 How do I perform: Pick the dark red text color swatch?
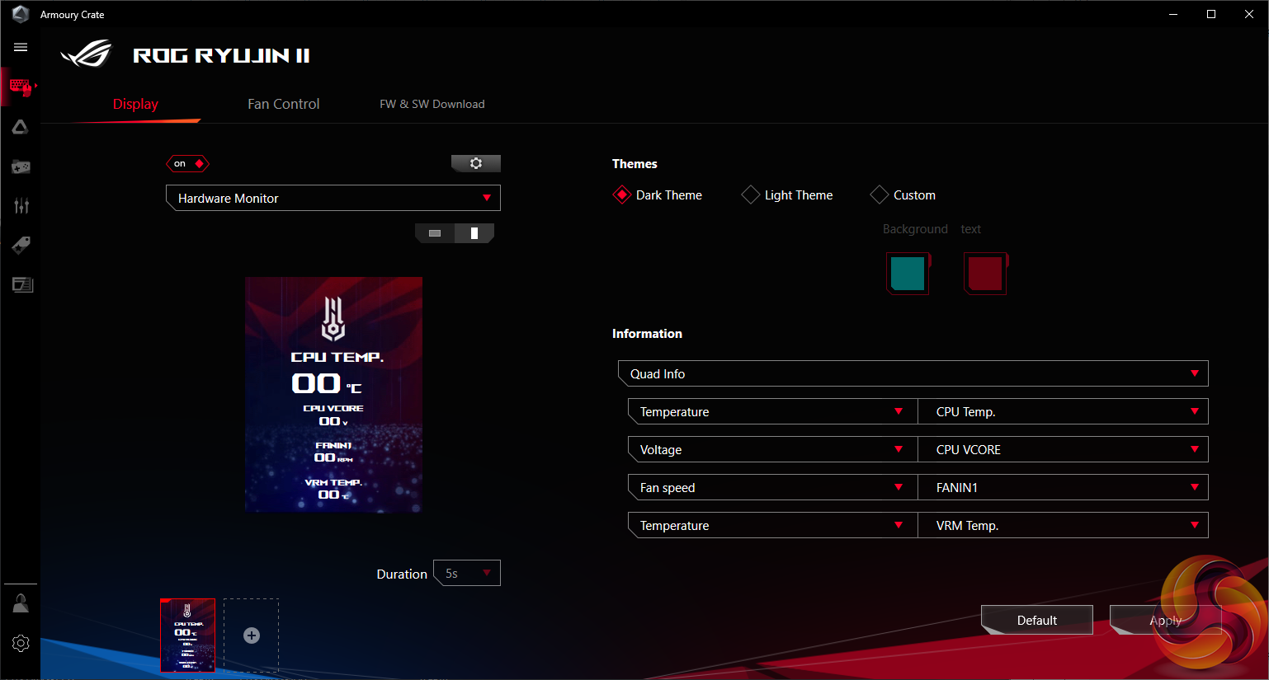click(985, 273)
